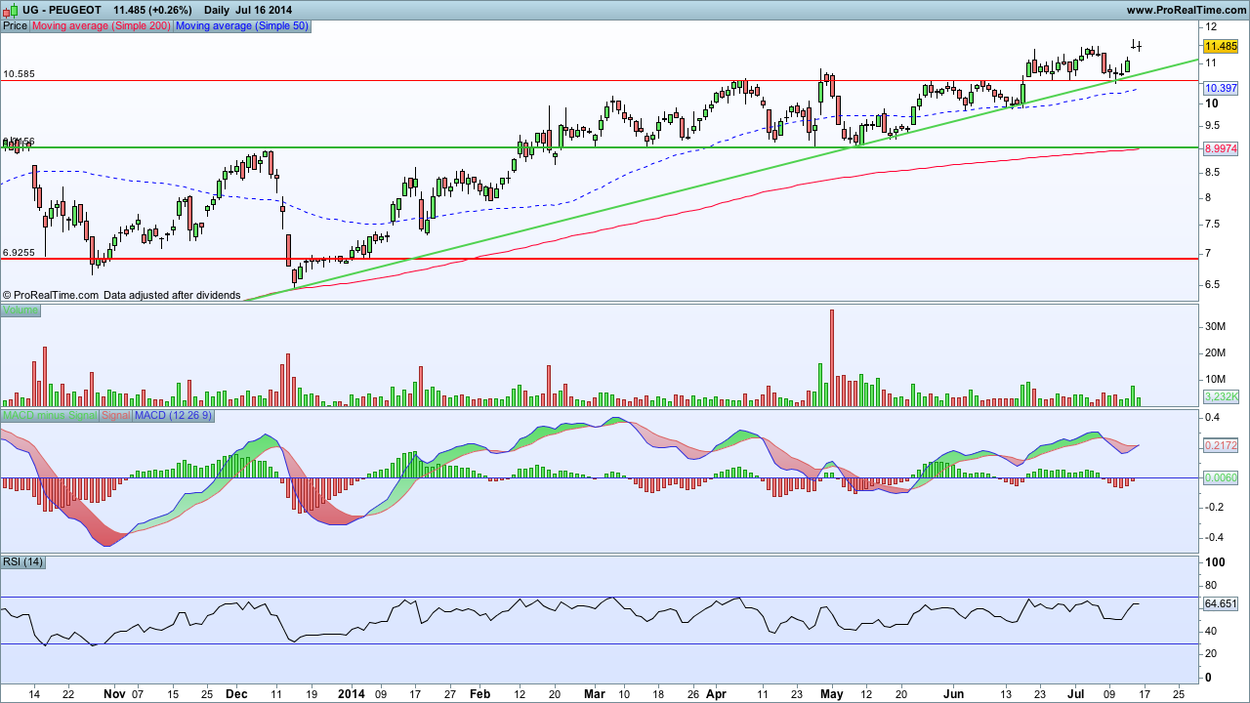Click the 9.5 price axis label
Image resolution: width=1250 pixels, height=703 pixels.
tap(1214, 125)
